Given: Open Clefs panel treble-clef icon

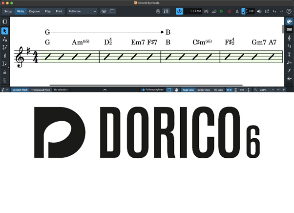Looking at the screenshot, I should (x=289, y=38).
